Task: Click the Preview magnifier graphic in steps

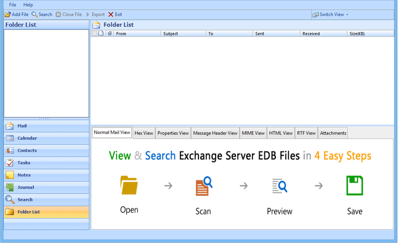Action: [x=279, y=186]
